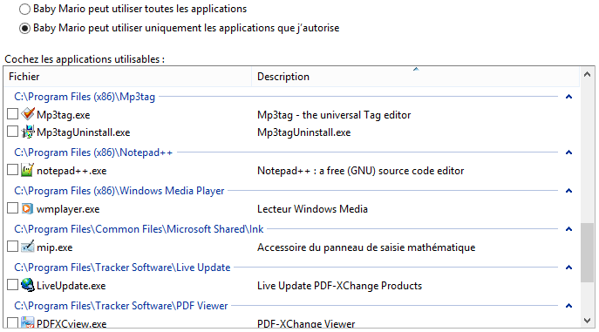Click the notepad++.exe icon

pos(28,170)
